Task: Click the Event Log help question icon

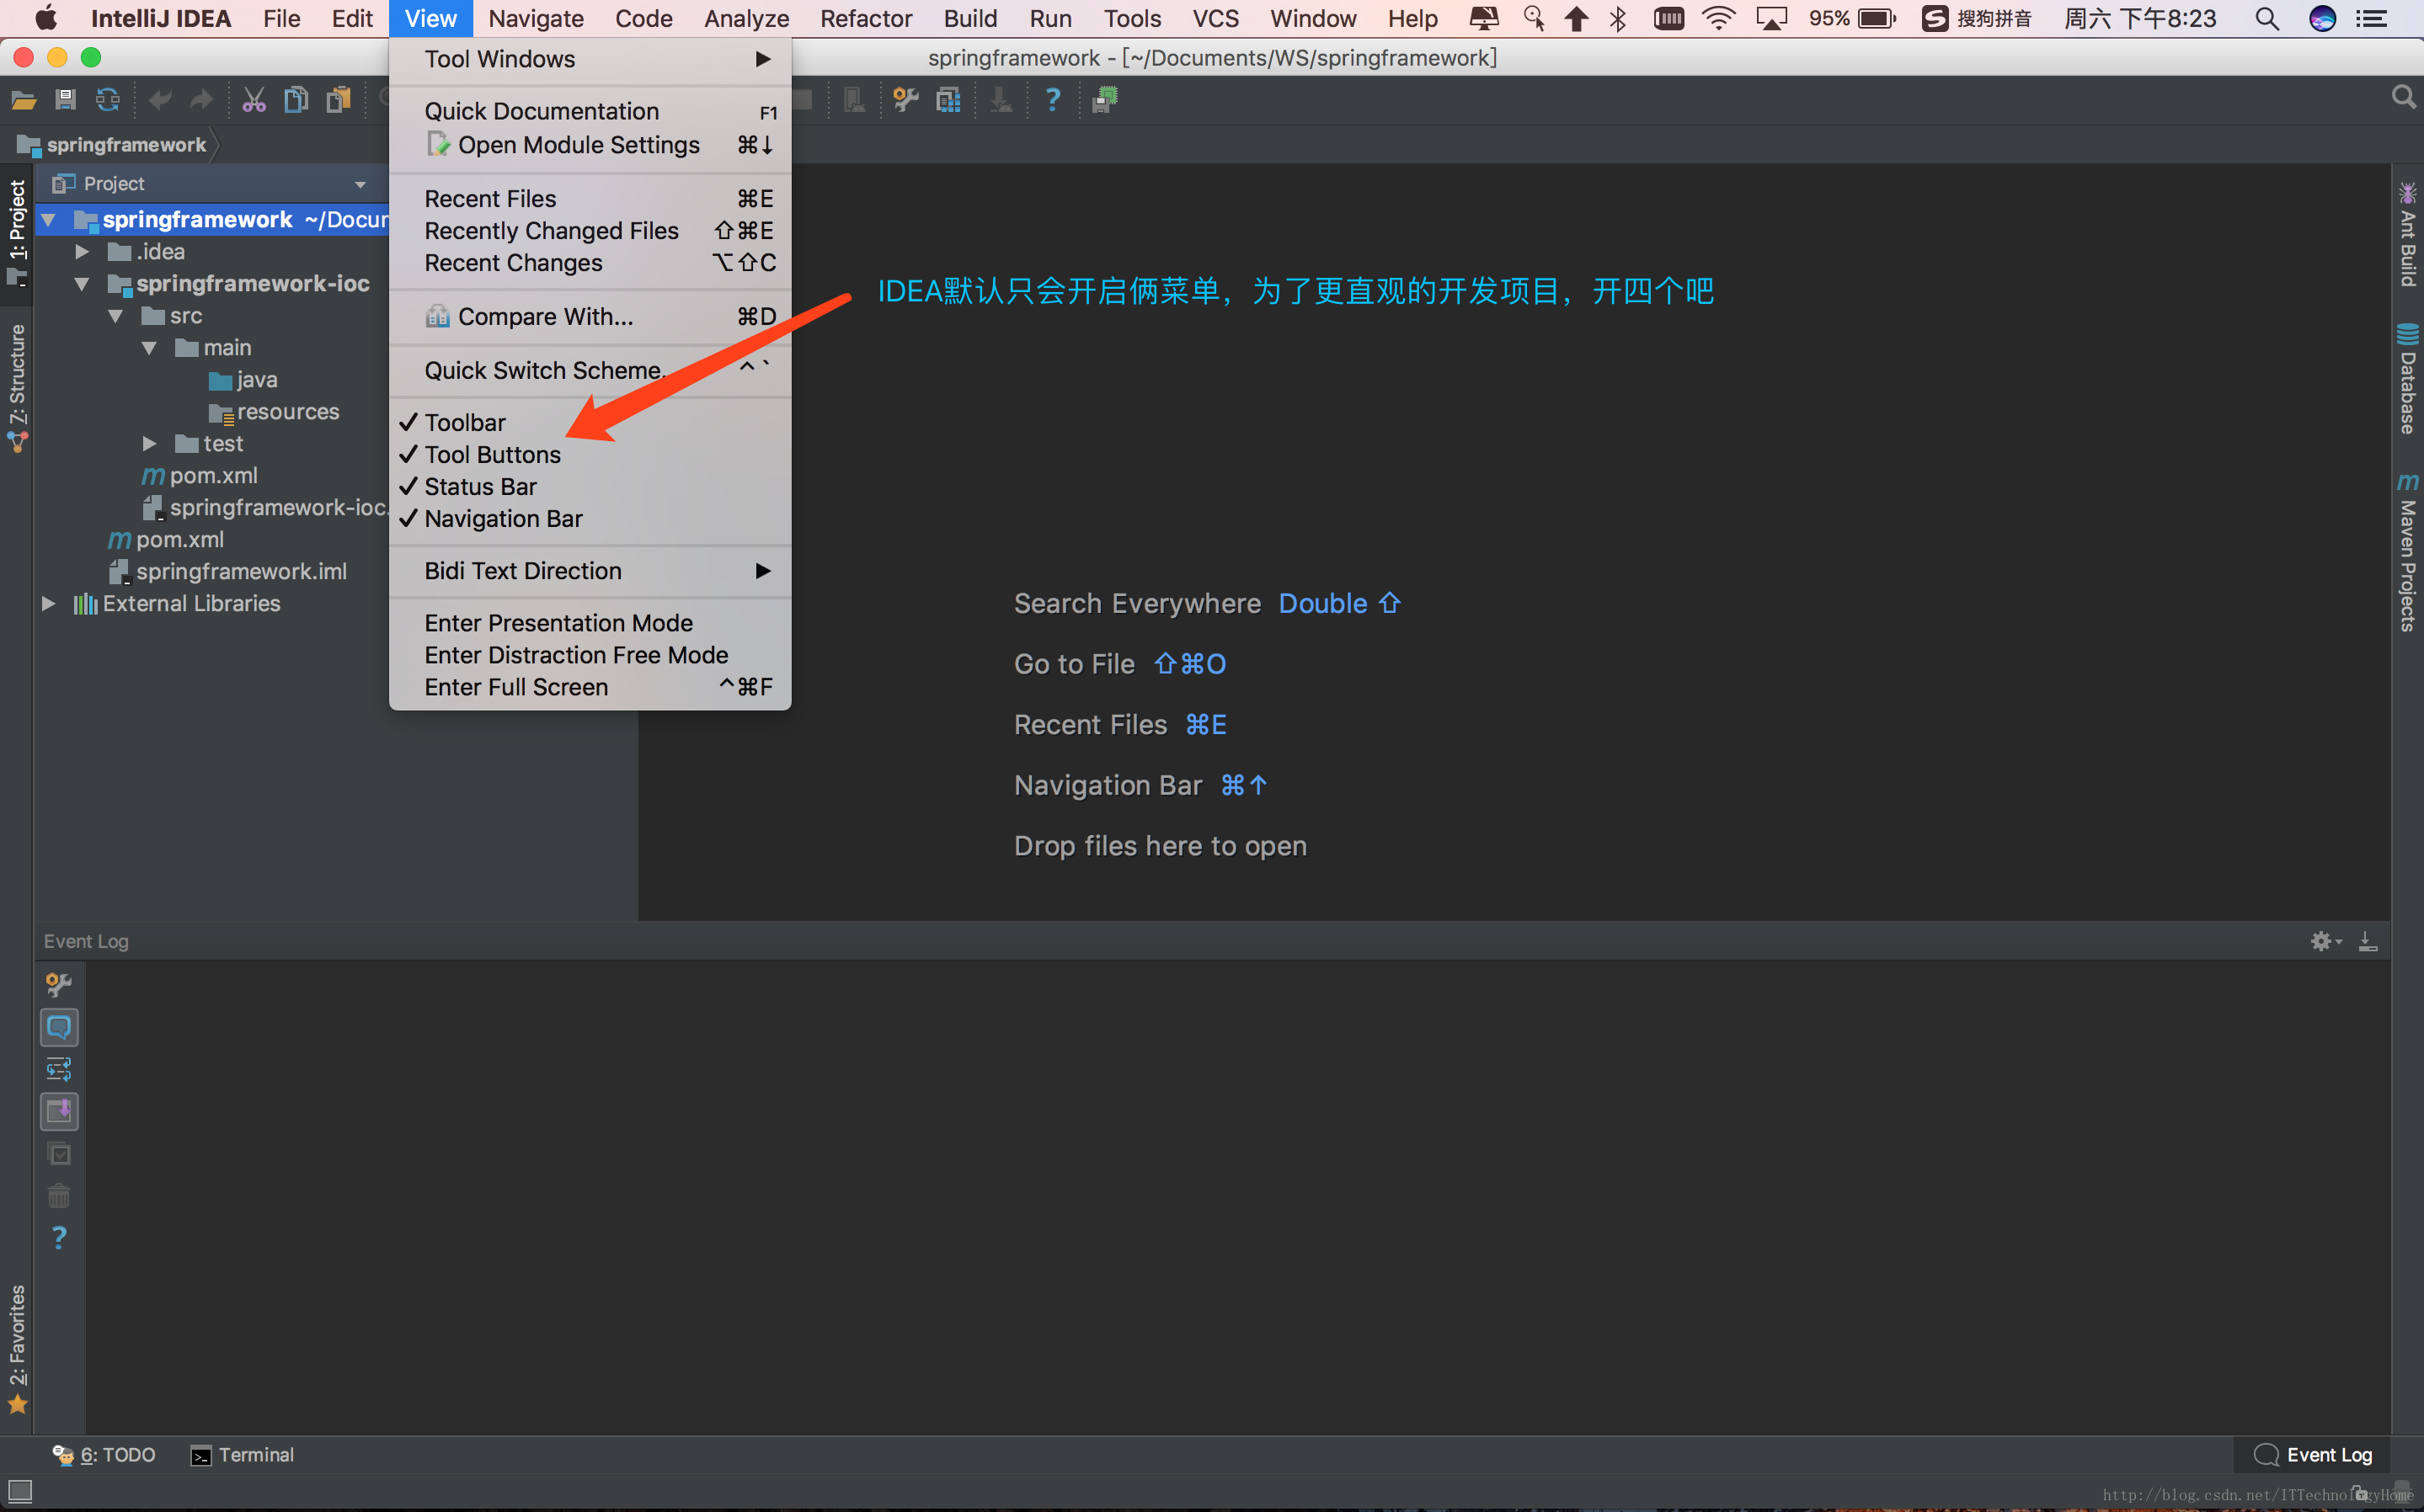Action: click(59, 1238)
